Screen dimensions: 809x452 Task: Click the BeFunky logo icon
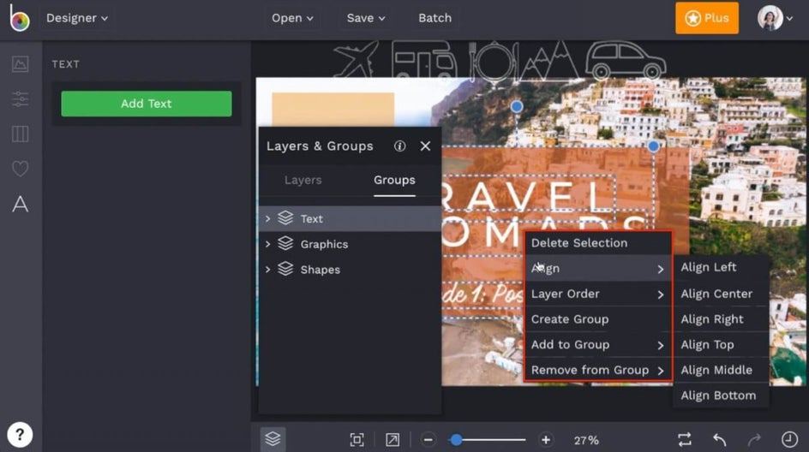(19, 17)
